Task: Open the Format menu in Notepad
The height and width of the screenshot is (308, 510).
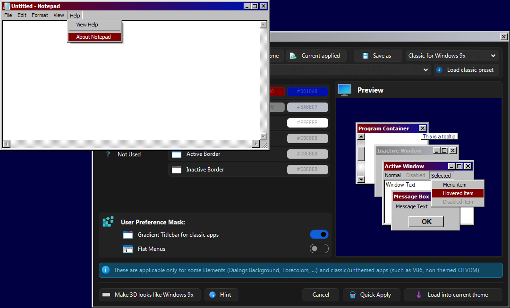Action: click(40, 15)
